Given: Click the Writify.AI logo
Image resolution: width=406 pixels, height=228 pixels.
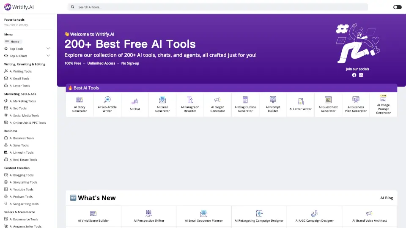Looking at the screenshot, I should point(19,7).
